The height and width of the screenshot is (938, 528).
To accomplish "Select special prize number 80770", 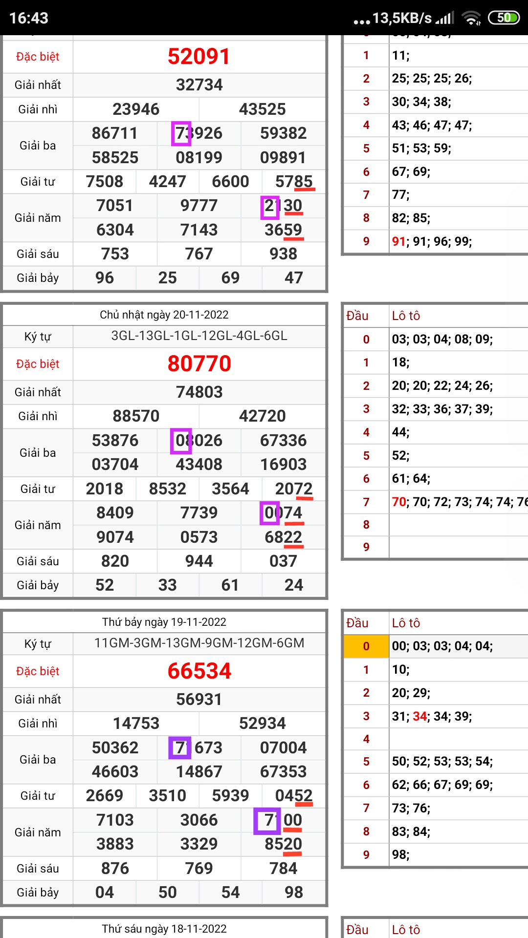I will coord(199,363).
